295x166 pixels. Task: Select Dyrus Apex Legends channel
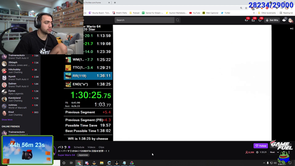pos(20,92)
